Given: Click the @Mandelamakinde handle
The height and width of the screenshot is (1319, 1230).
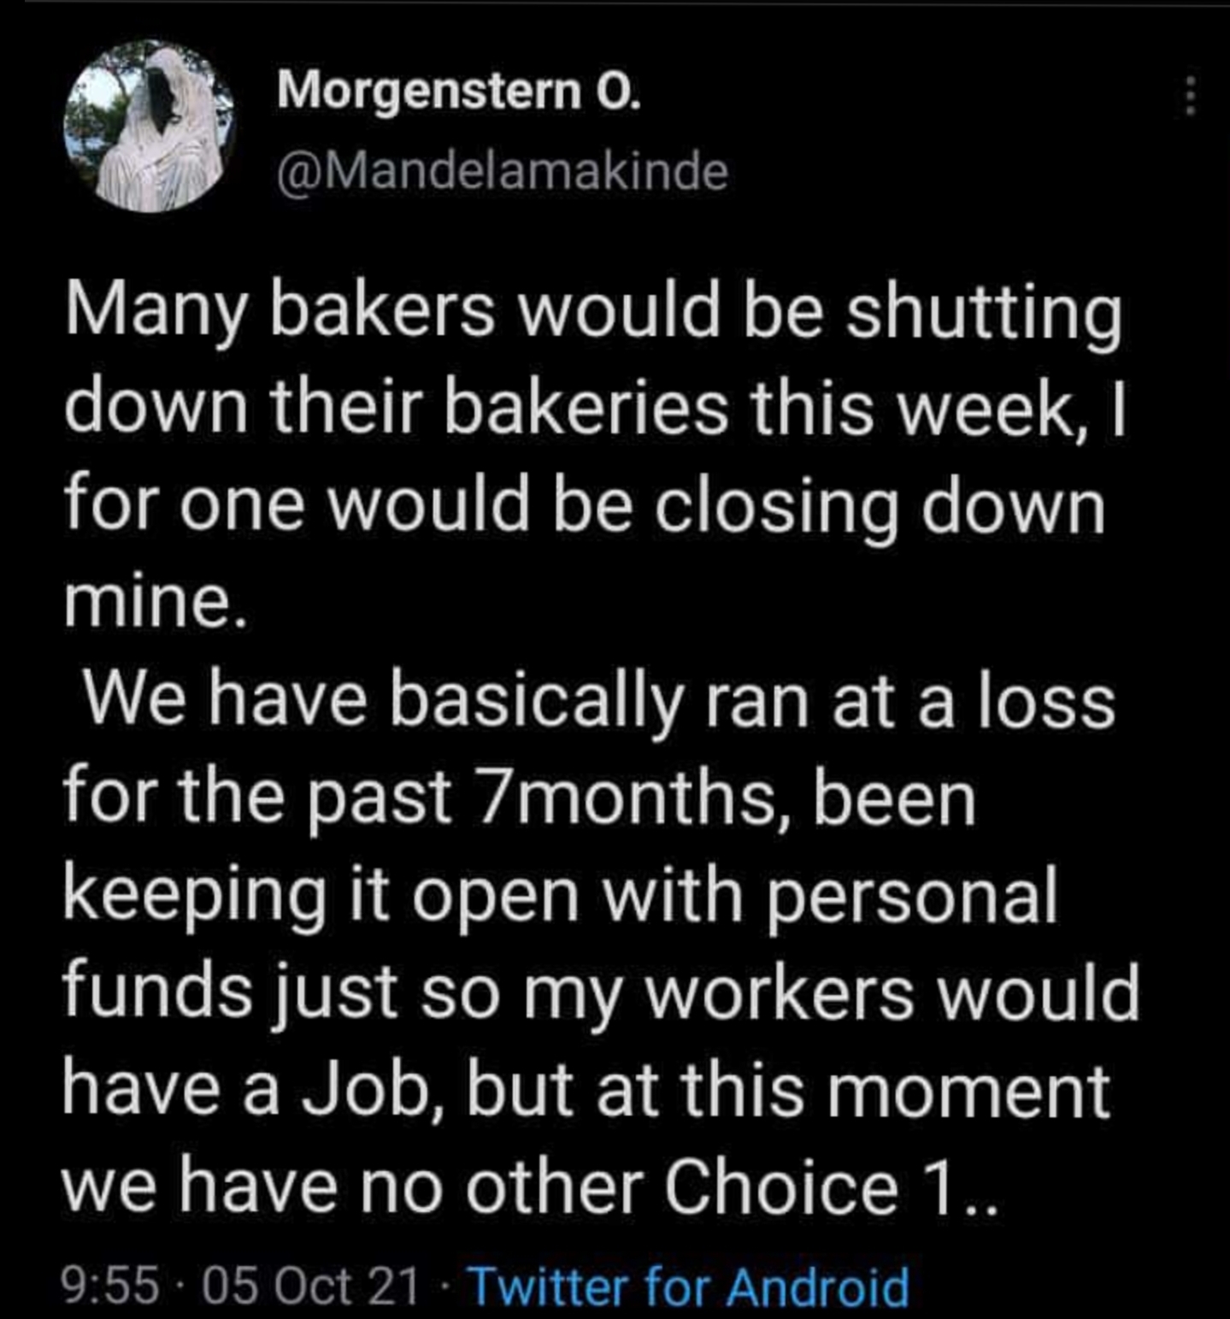Looking at the screenshot, I should tap(503, 171).
